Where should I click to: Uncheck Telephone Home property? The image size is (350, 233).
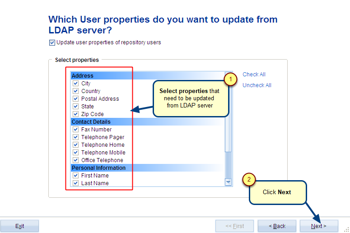[76, 145]
